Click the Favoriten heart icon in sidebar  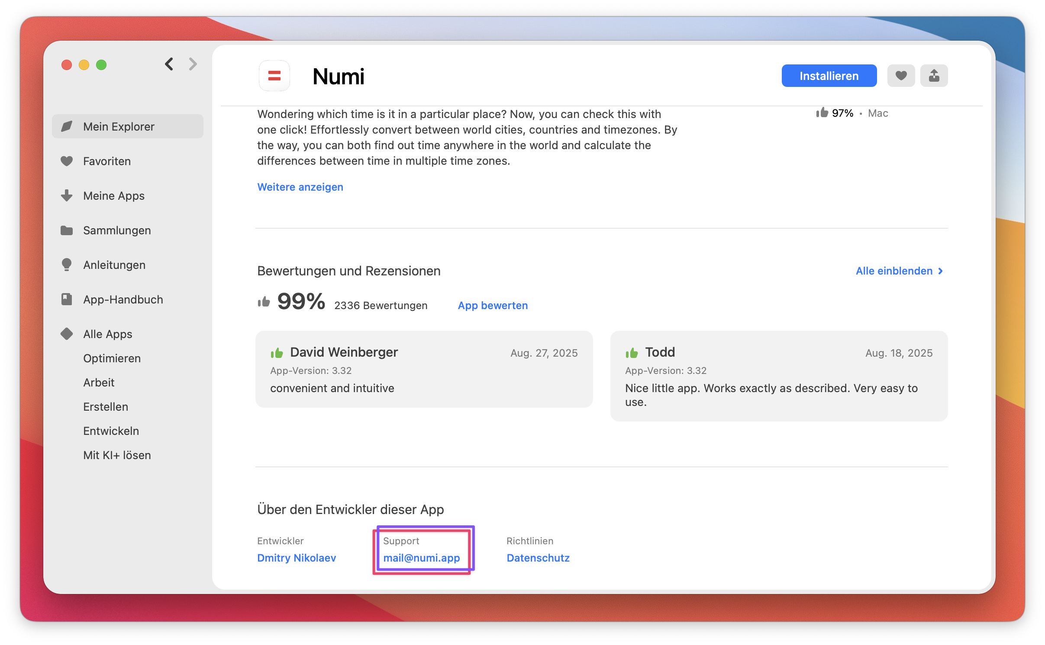click(67, 161)
